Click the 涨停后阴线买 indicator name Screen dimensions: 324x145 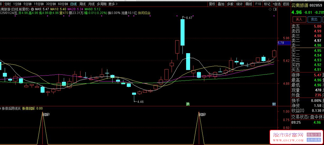(11, 108)
